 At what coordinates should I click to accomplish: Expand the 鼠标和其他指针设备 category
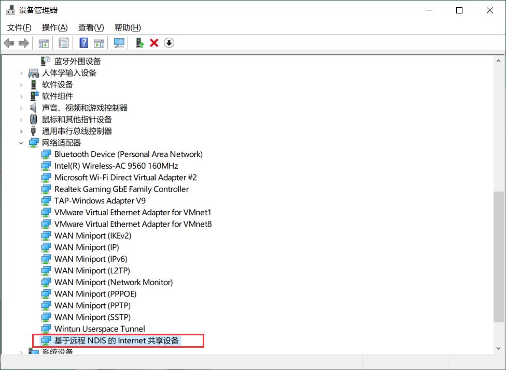pyautogui.click(x=21, y=120)
